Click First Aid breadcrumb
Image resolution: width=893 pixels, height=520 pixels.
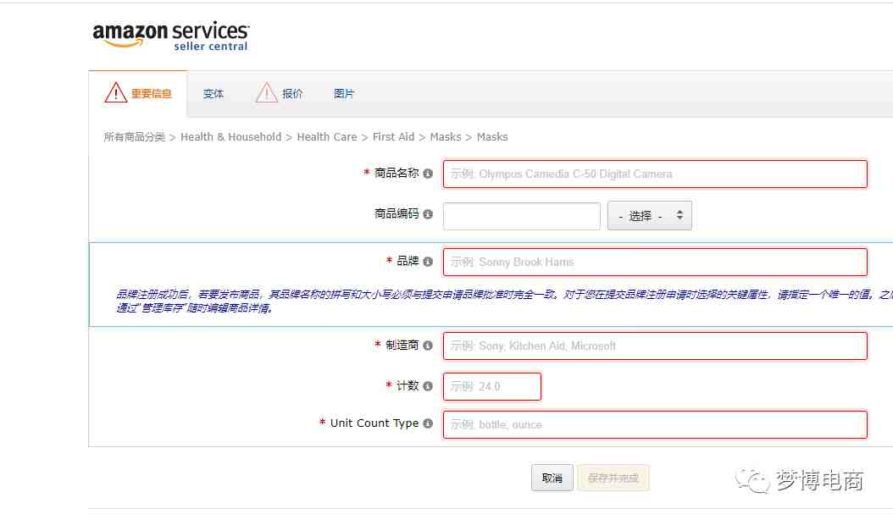click(x=393, y=137)
